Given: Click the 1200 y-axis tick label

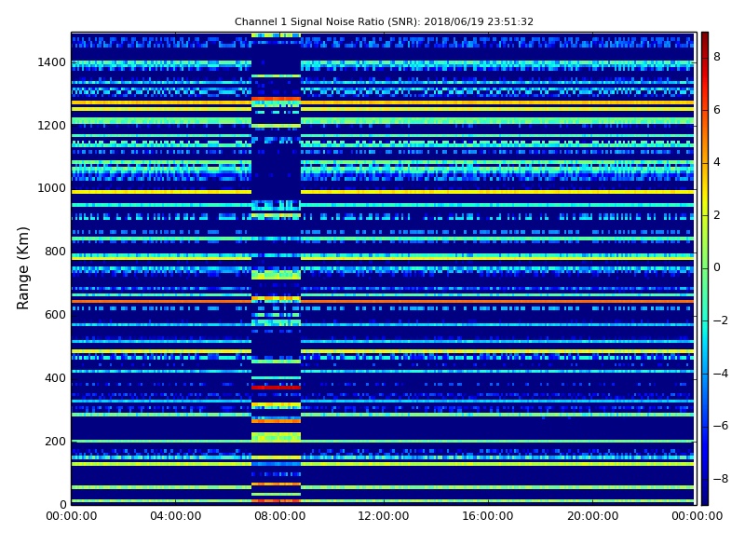Looking at the screenshot, I should [52, 126].
